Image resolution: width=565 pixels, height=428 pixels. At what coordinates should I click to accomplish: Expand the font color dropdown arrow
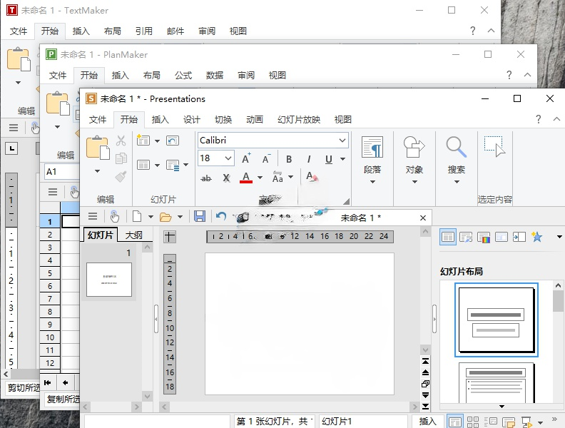(260, 178)
